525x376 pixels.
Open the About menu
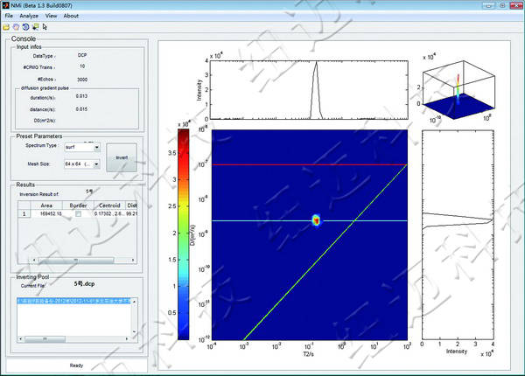(71, 16)
